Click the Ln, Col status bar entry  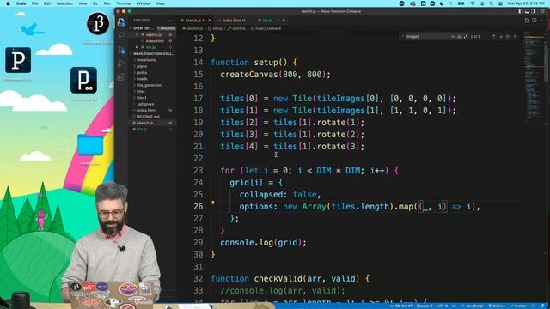(401, 306)
